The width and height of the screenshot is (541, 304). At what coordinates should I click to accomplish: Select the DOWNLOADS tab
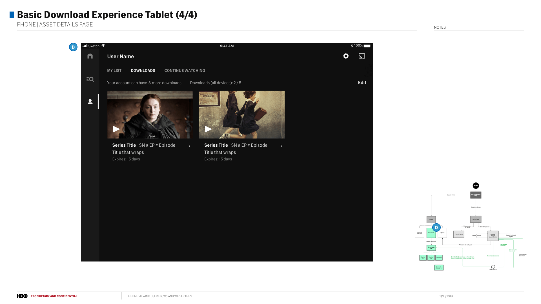tap(143, 71)
